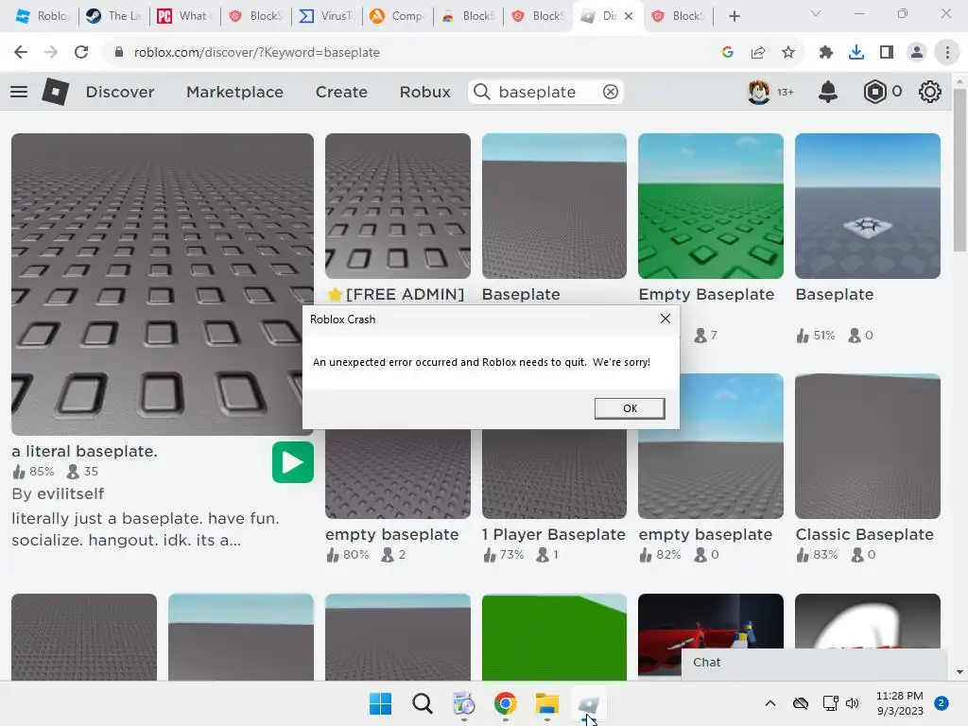The width and height of the screenshot is (968, 726).
Task: View site information lock icon
Action: [119, 53]
